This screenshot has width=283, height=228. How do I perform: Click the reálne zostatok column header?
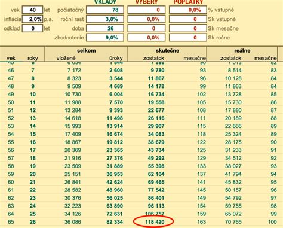230,58
